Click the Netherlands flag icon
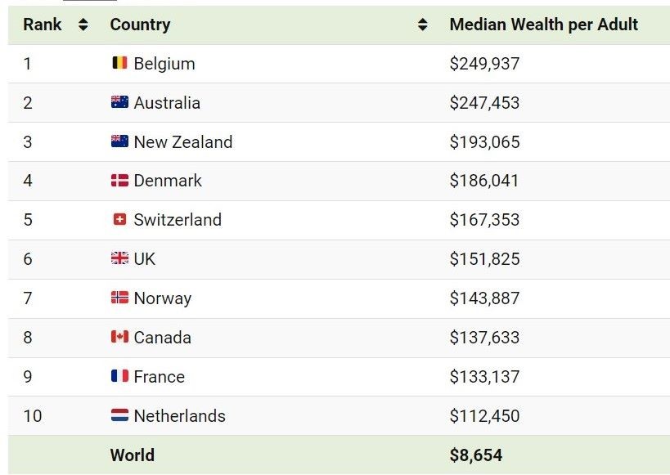This screenshot has width=670, height=475. click(x=119, y=415)
